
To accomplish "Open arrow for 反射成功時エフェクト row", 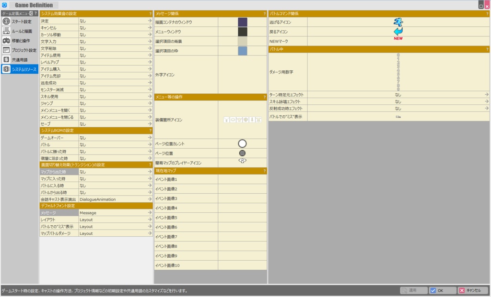I will coord(487,108).
